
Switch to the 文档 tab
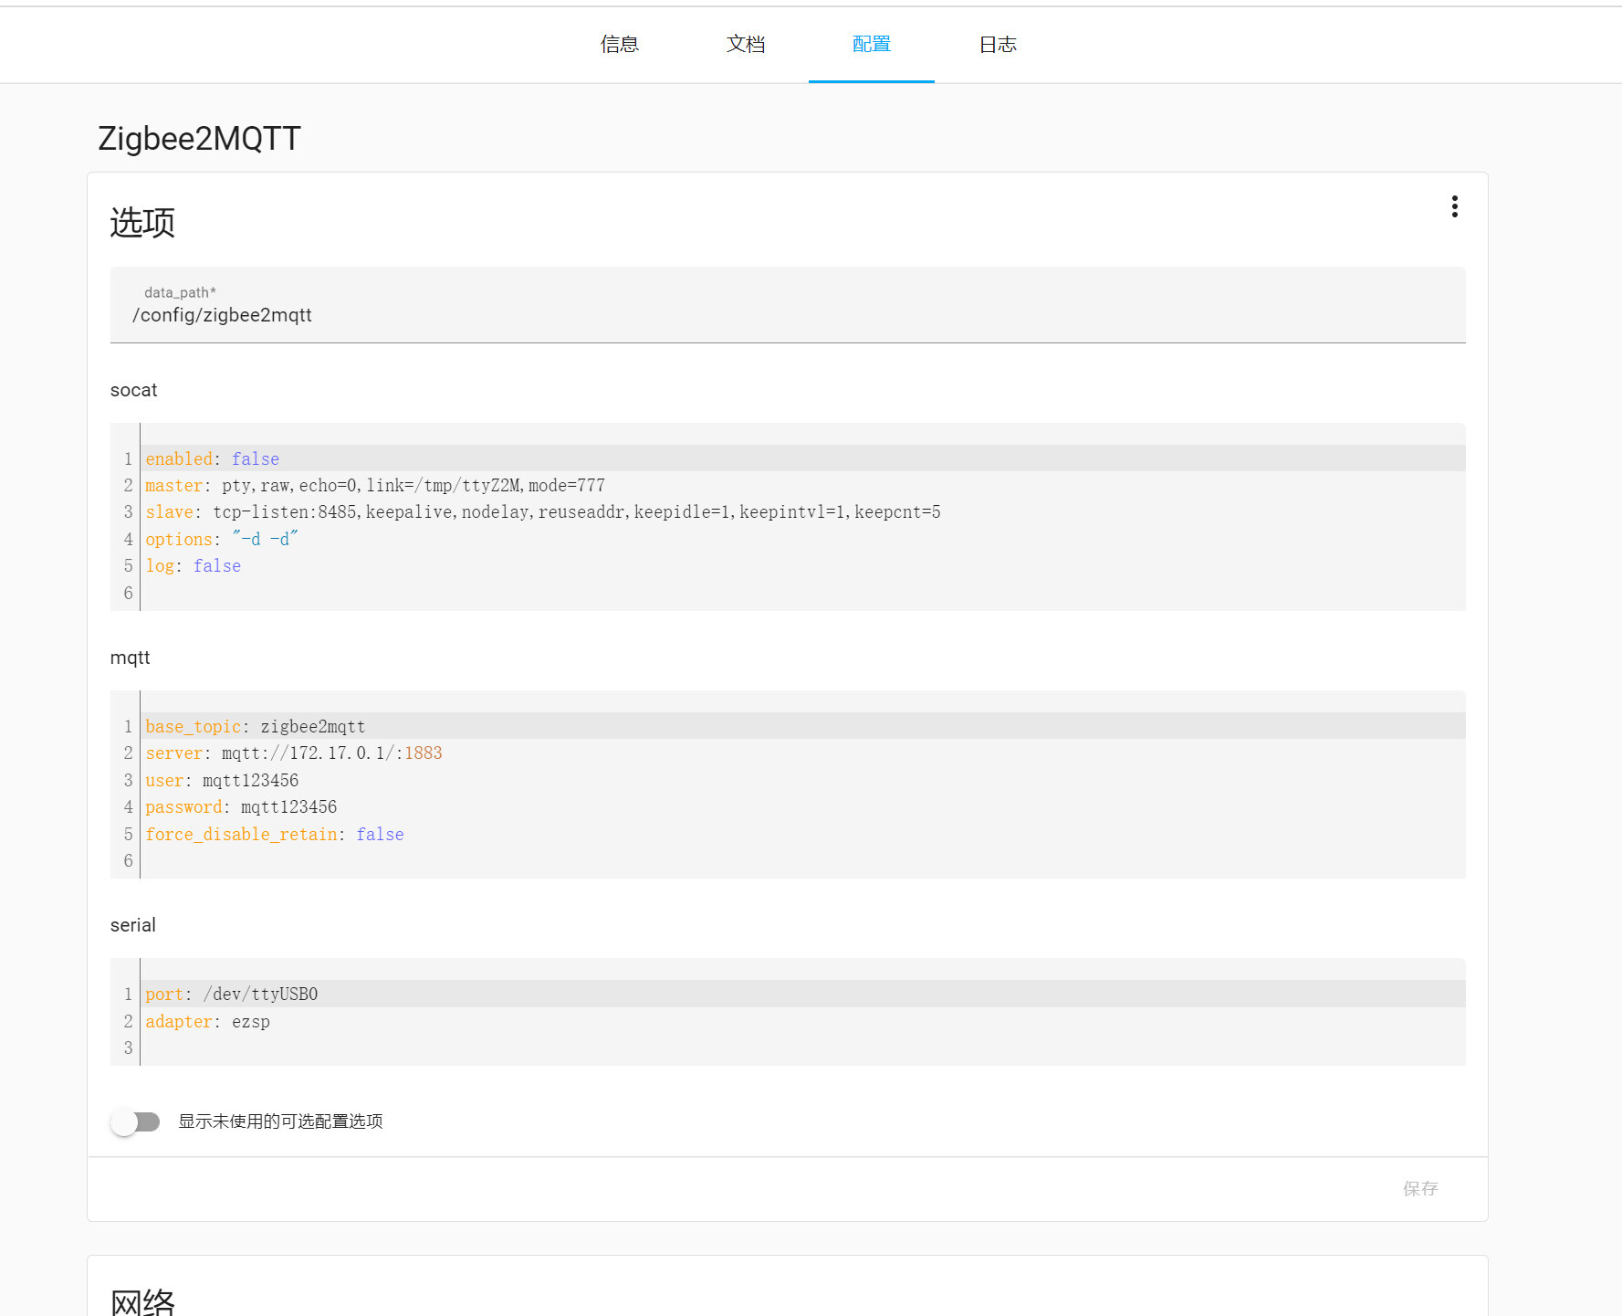(x=746, y=45)
